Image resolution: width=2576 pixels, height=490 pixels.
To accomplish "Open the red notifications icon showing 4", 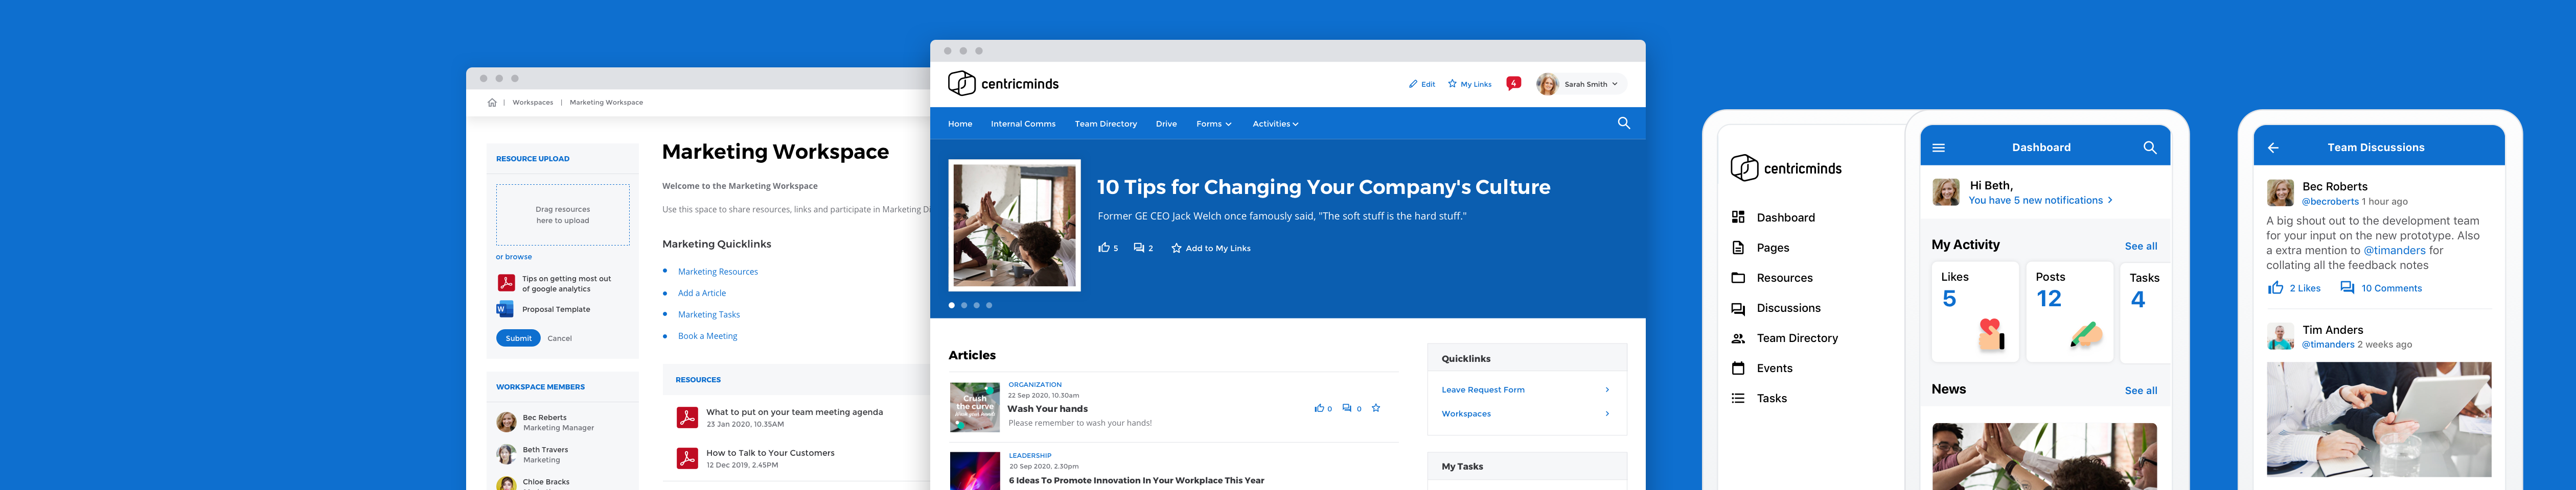I will tap(1514, 84).
